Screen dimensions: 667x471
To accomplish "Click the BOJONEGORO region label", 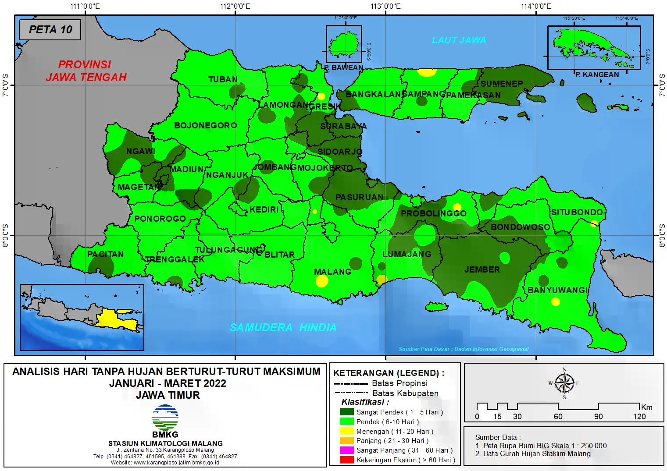I will pyautogui.click(x=206, y=126).
